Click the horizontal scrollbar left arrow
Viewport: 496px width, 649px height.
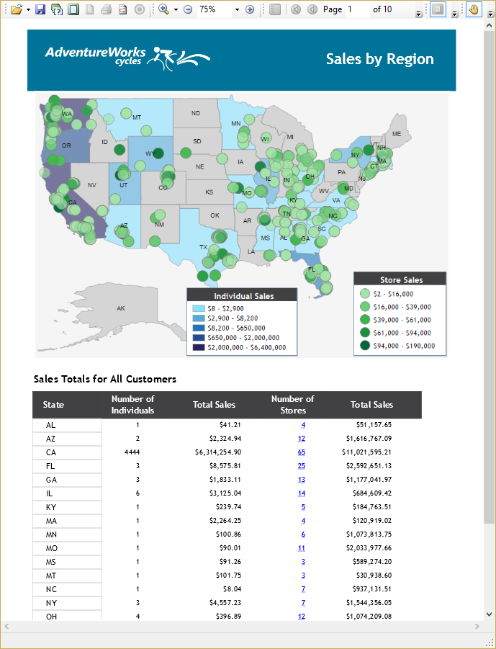coord(6,626)
